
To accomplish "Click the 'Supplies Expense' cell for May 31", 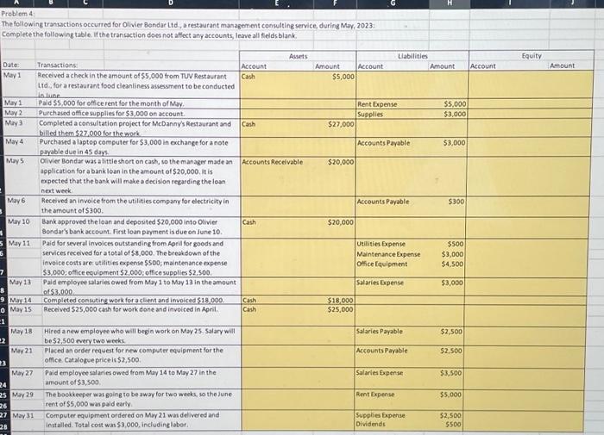I will point(380,416).
